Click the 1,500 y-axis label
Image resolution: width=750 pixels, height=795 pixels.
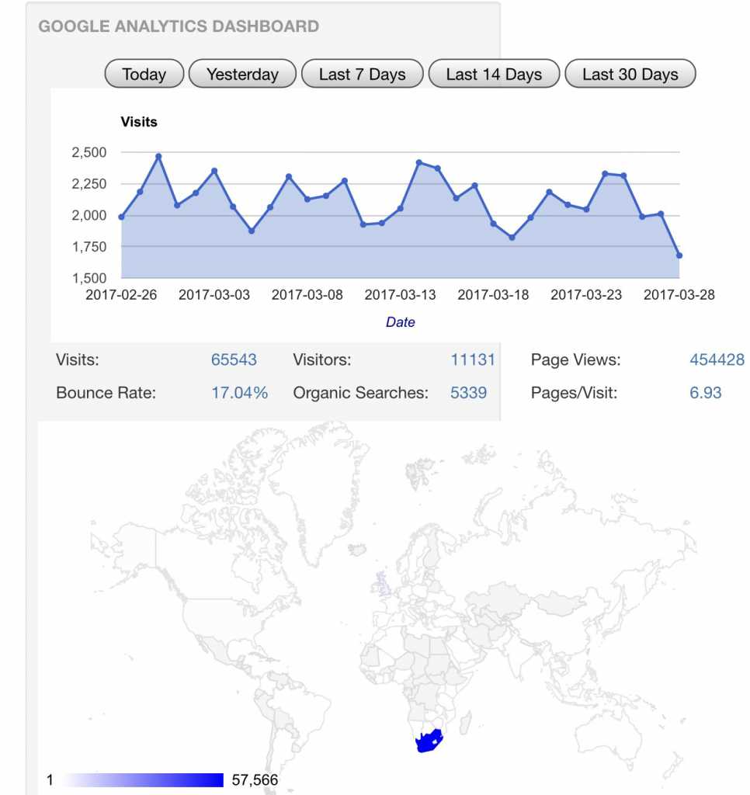(89, 278)
